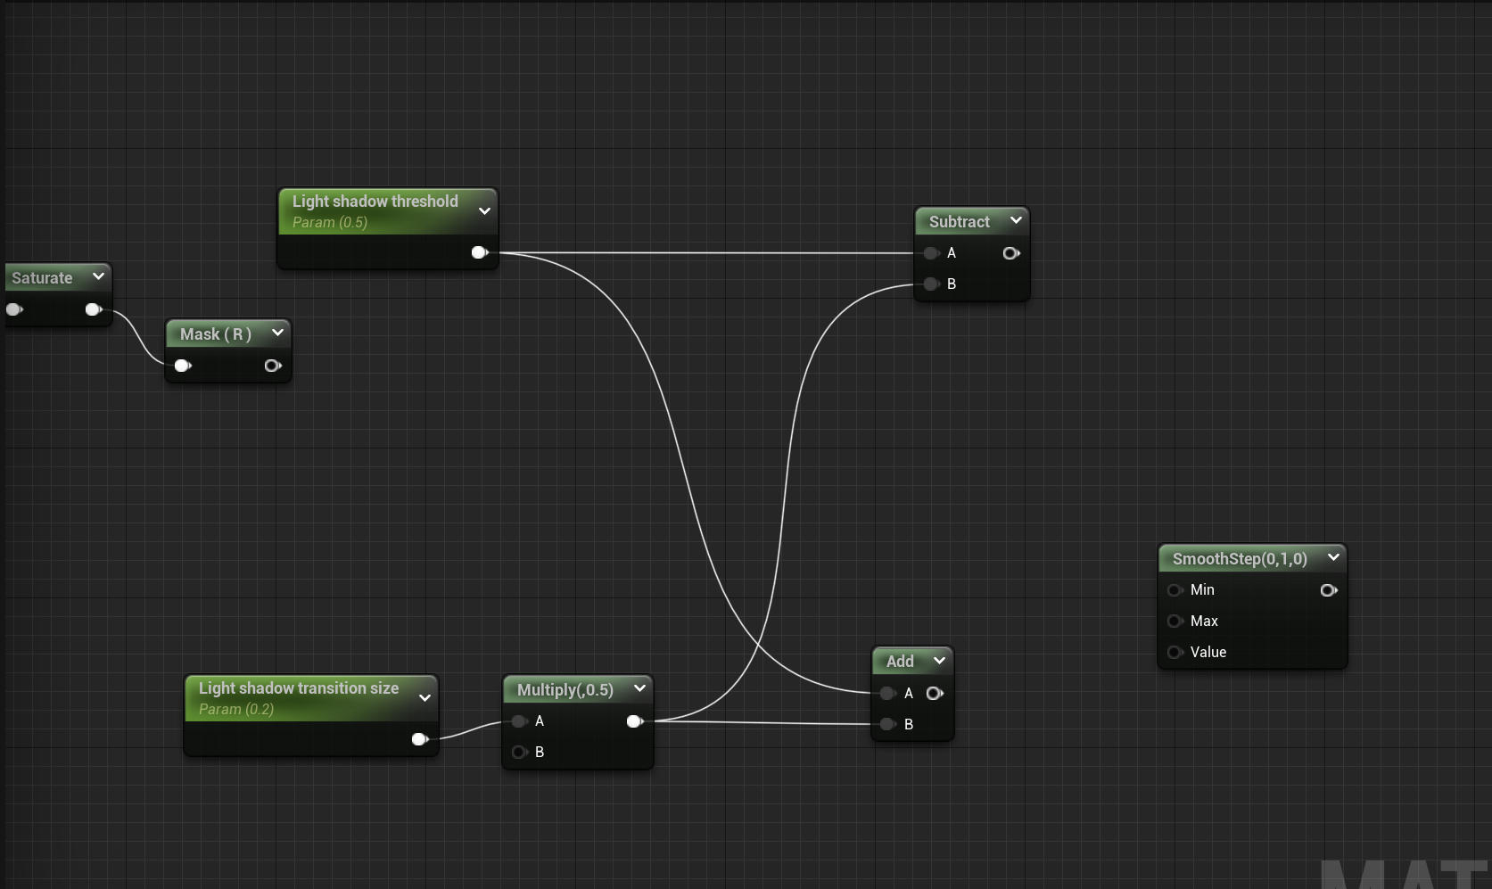The image size is (1492, 889).
Task: Click Light shadow transition size output pin
Action: pos(420,739)
